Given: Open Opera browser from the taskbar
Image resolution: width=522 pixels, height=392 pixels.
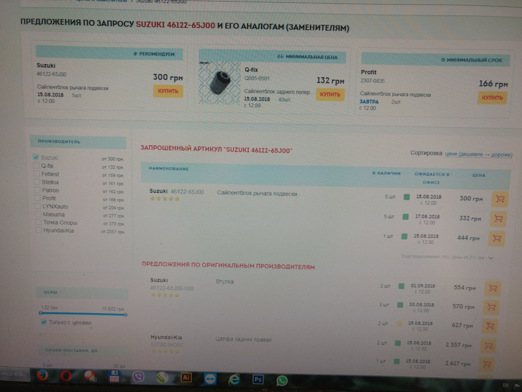Looking at the screenshot, I should pyautogui.click(x=66, y=376).
